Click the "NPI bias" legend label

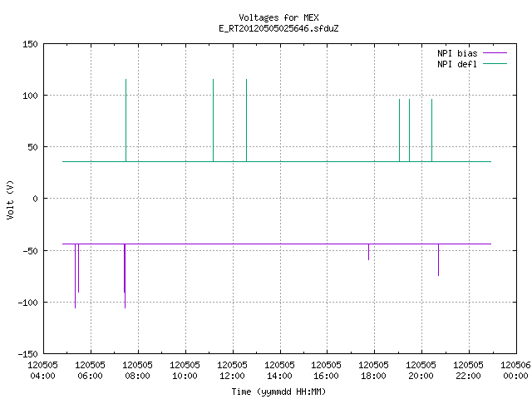pos(457,53)
